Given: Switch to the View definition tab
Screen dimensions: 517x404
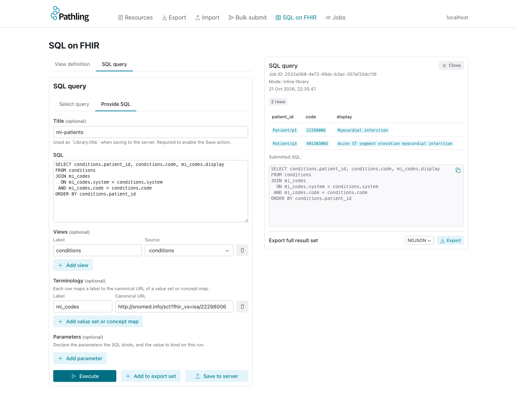Looking at the screenshot, I should pos(72,64).
